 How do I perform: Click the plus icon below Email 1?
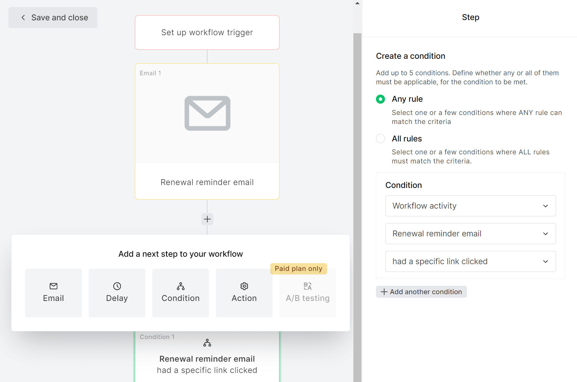(x=207, y=219)
